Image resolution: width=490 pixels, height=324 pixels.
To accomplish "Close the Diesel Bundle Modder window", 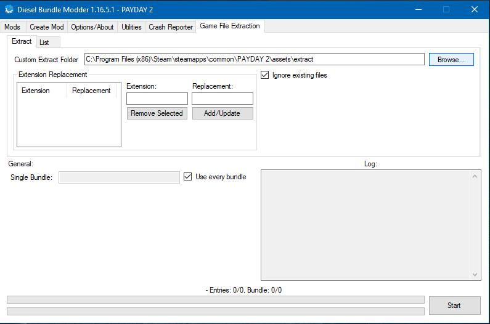I will tap(475, 10).
